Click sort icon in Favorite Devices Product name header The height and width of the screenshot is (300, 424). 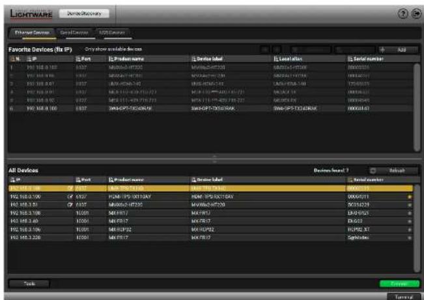point(111,58)
